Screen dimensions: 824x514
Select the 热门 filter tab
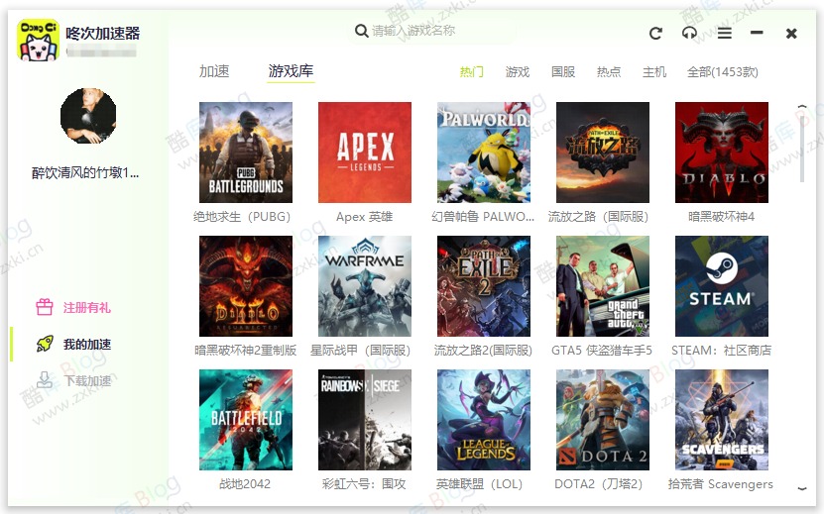[471, 72]
